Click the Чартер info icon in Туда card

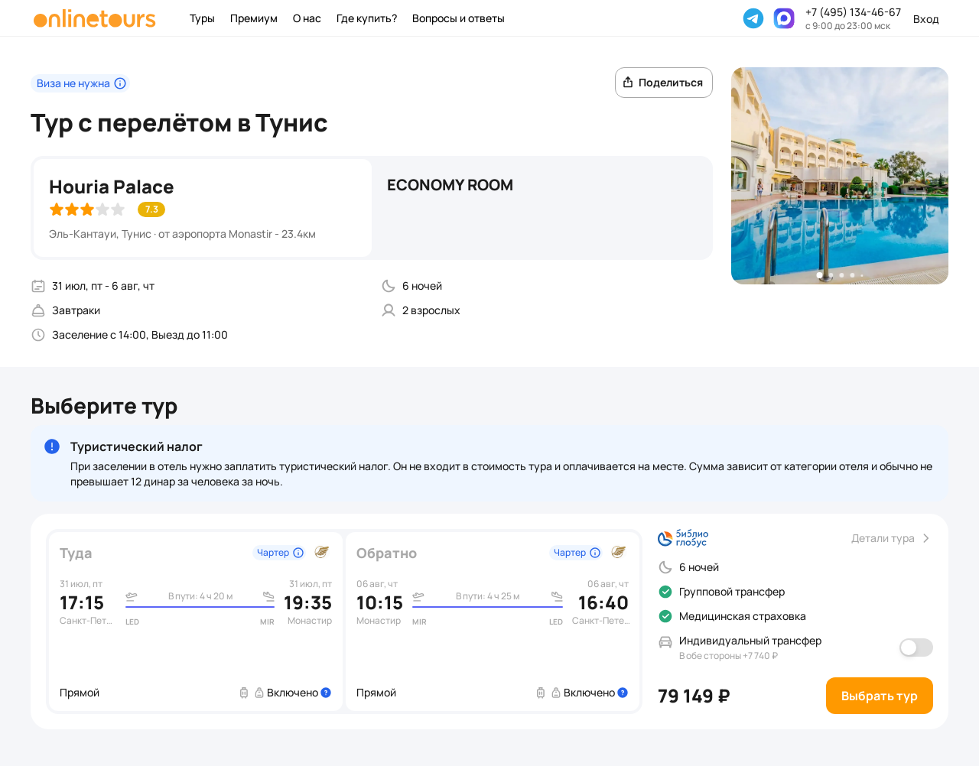(298, 553)
